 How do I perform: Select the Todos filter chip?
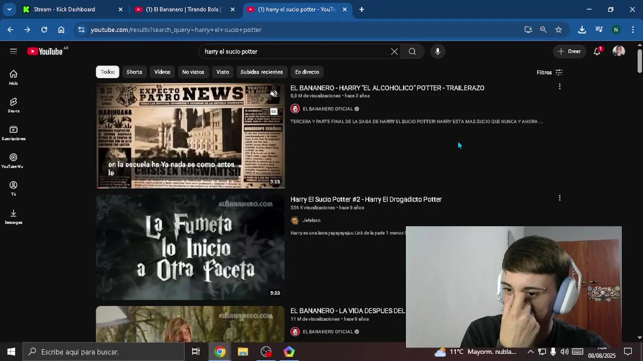click(108, 72)
